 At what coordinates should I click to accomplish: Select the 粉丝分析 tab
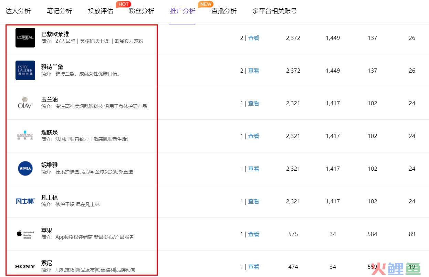(142, 11)
